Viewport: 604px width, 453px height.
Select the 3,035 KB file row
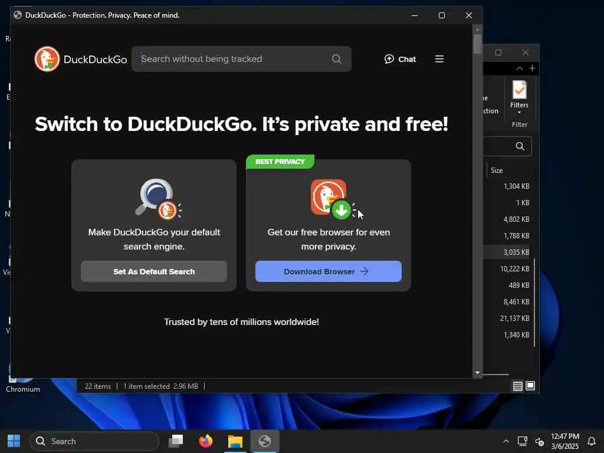507,252
